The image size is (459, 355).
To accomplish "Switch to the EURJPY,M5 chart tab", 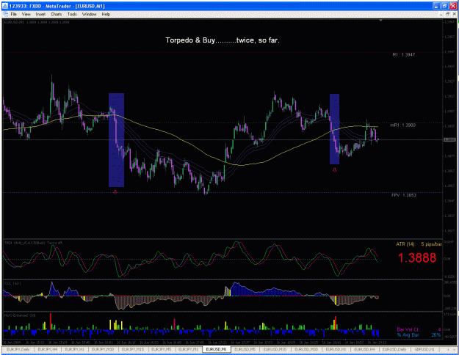I will (162, 349).
